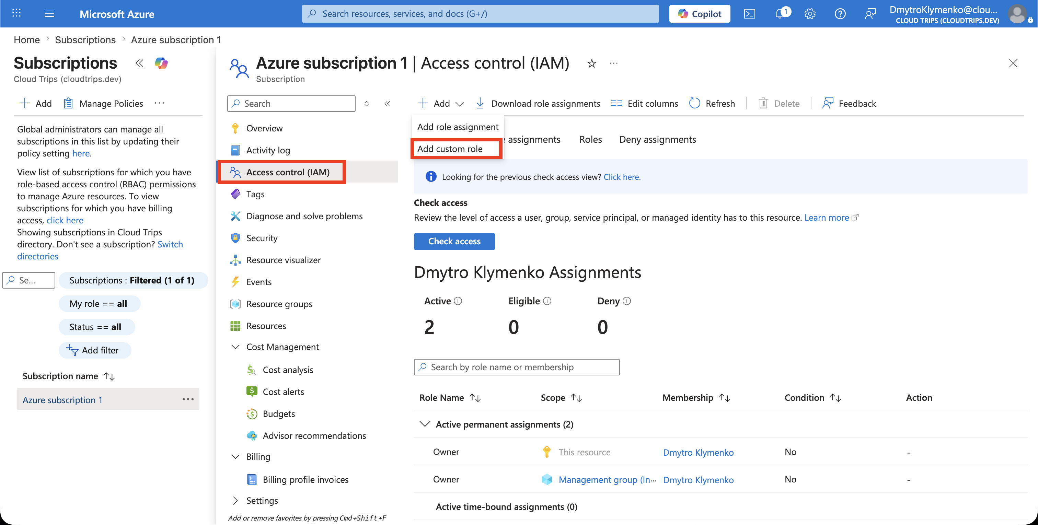Open Cost analysis
This screenshot has width=1038, height=525.
(x=288, y=370)
